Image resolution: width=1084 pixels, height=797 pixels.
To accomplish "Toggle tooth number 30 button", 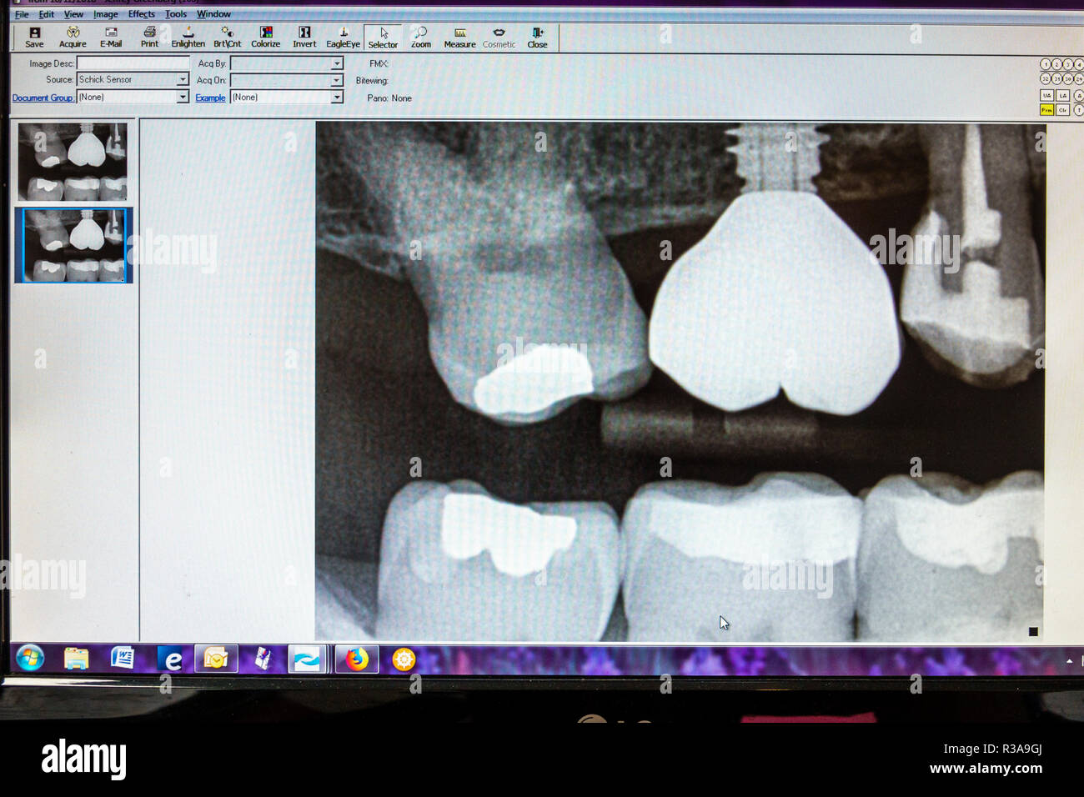I will tap(1067, 78).
